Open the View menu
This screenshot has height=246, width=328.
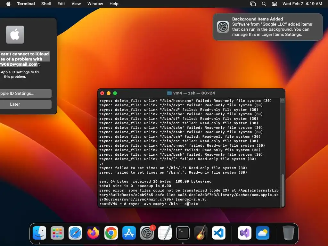(x=76, y=4)
